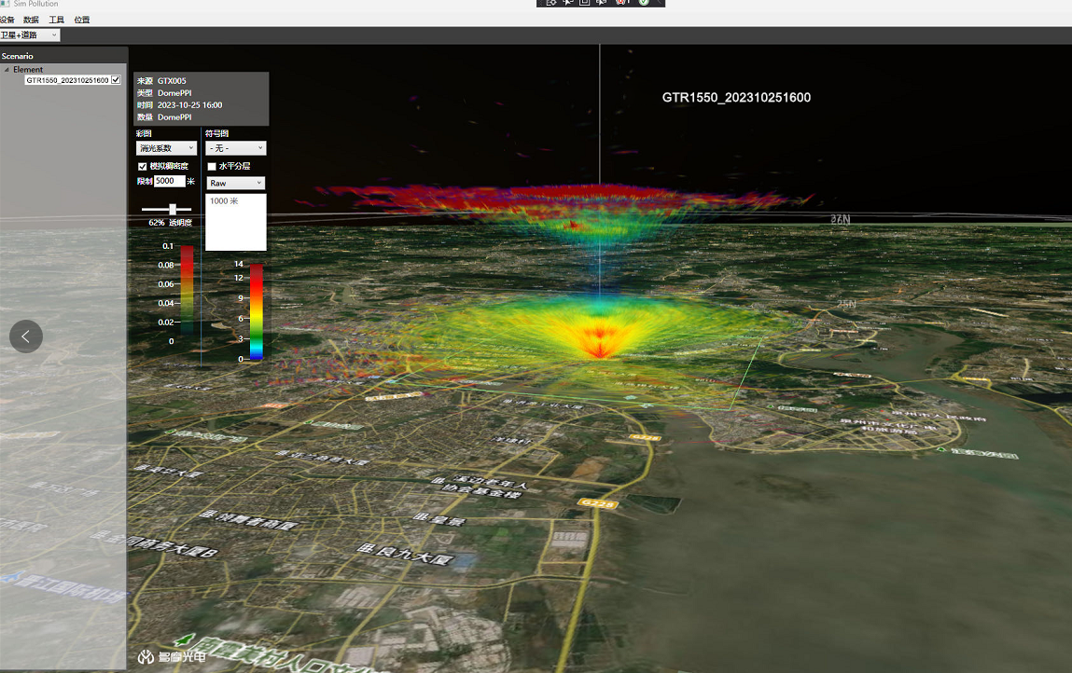Viewport: 1072px width, 673px height.
Task: Click the first gear-like icon in top toolbar
Action: coord(551,3)
